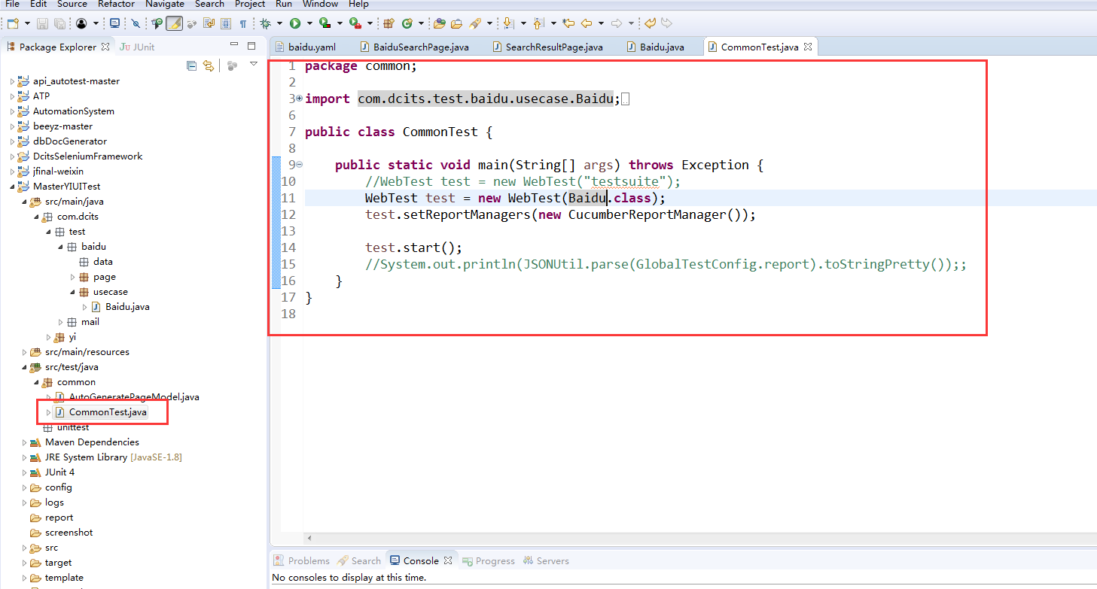Image resolution: width=1097 pixels, height=589 pixels.
Task: Collapse the MasterYIUITest project node
Action: click(12, 187)
